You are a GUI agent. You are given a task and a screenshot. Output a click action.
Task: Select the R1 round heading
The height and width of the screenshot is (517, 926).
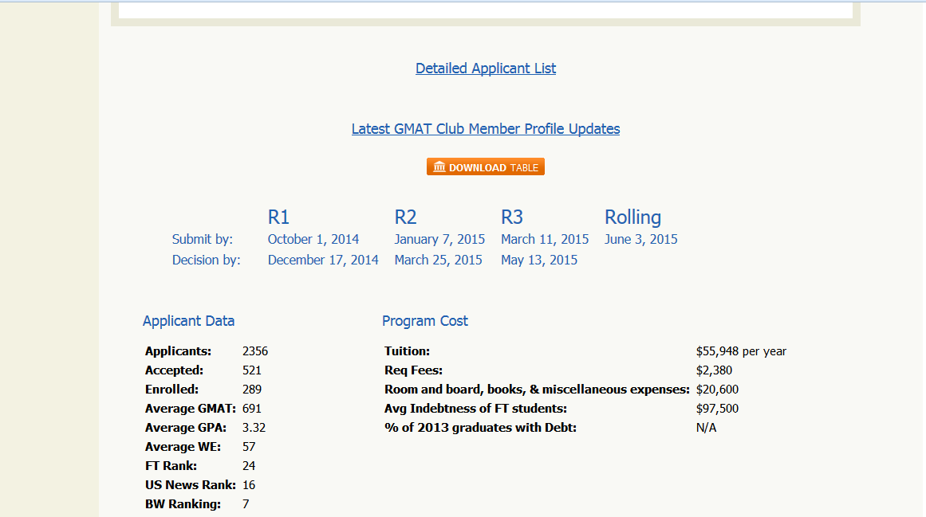[278, 217]
